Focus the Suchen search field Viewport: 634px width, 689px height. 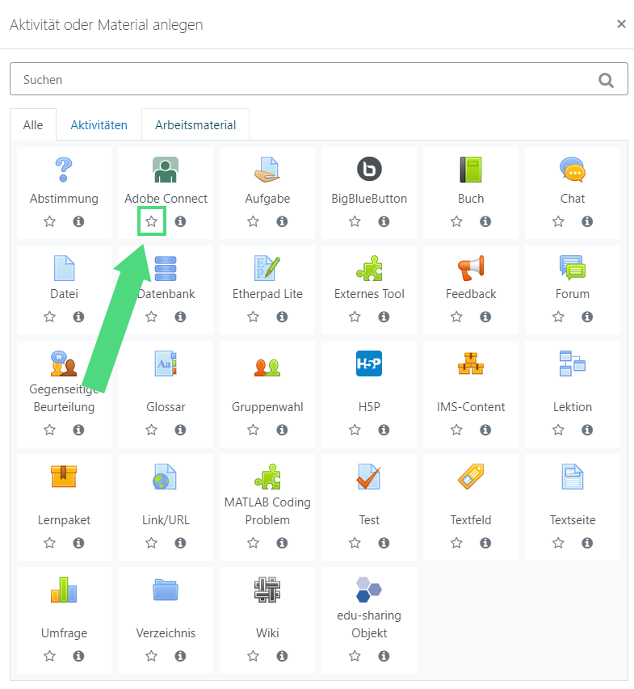pyautogui.click(x=299, y=80)
